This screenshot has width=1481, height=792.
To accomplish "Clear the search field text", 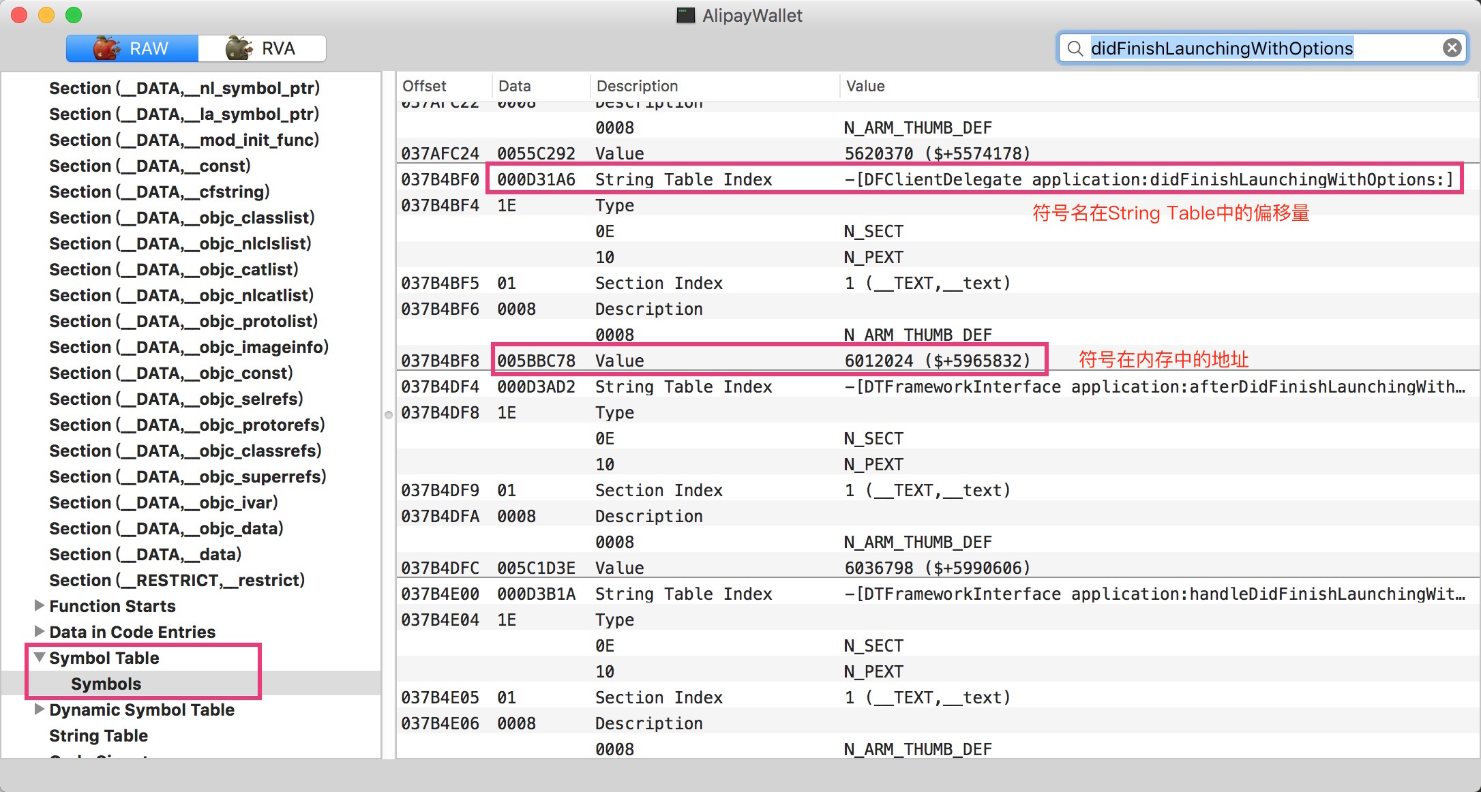I will click(1452, 48).
